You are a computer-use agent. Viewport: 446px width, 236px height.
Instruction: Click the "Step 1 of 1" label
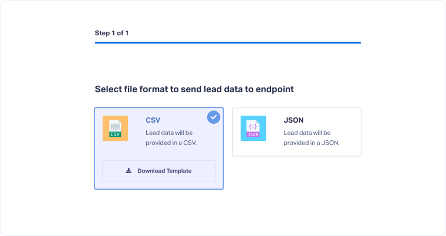112,33
